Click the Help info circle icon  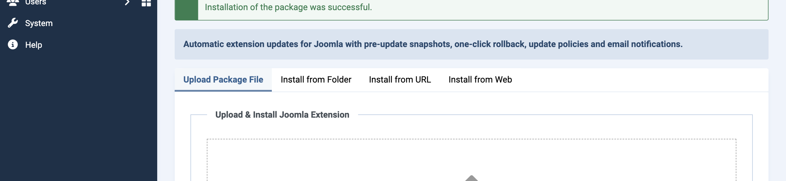(13, 45)
